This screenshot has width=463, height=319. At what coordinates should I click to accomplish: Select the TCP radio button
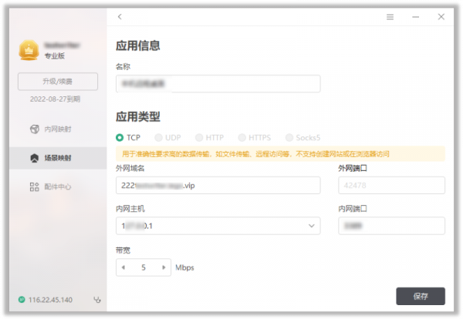coord(120,137)
